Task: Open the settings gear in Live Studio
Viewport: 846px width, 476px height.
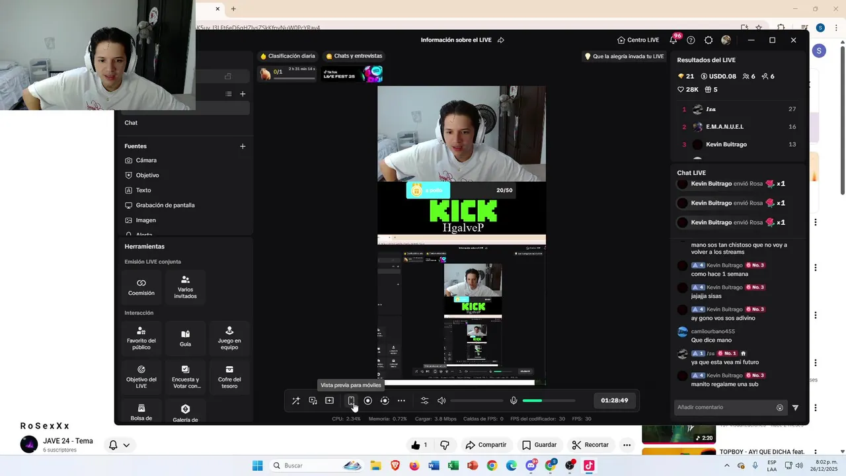Action: tap(709, 40)
